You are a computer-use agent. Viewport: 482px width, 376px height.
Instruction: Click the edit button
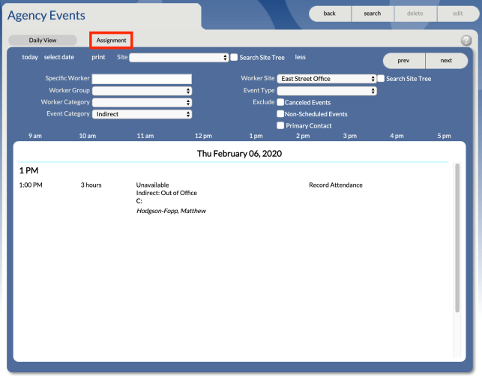pyautogui.click(x=458, y=14)
